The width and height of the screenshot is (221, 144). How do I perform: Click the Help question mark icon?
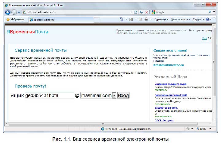pyautogui.click(x=208, y=19)
